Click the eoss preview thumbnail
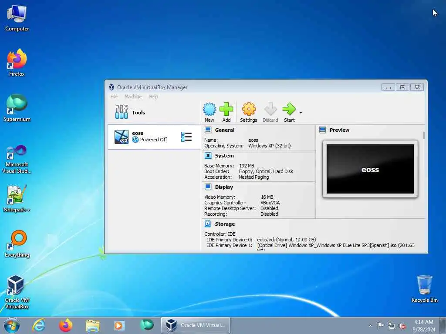Screen dimensions: 446x334 coord(370,169)
